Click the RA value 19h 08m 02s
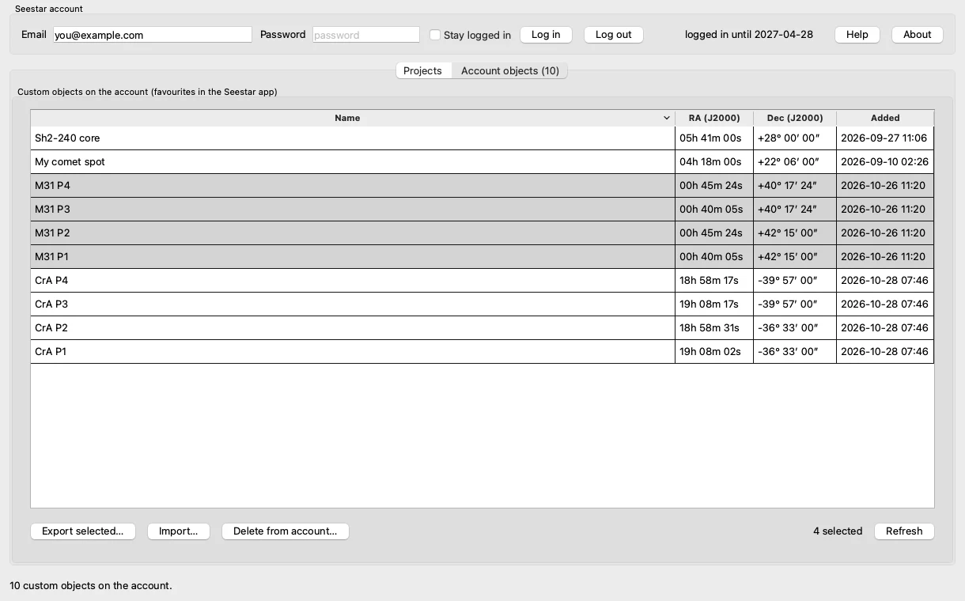965x601 pixels. pyautogui.click(x=710, y=352)
